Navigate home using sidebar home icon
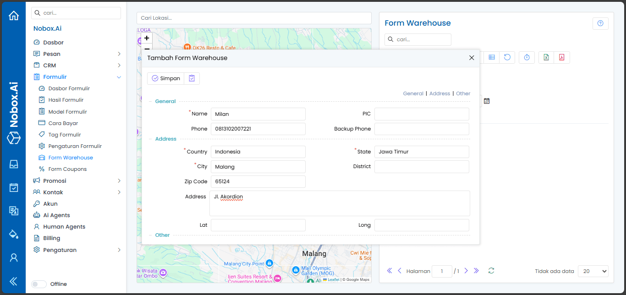The height and width of the screenshot is (295, 626). point(13,15)
